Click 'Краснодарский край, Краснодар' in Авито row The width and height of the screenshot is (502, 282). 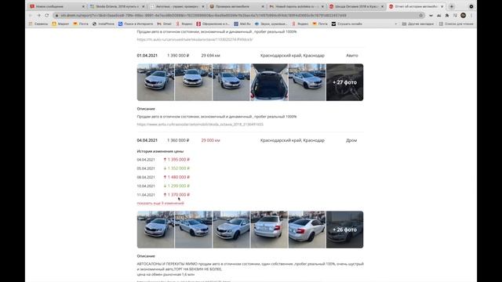[293, 56]
